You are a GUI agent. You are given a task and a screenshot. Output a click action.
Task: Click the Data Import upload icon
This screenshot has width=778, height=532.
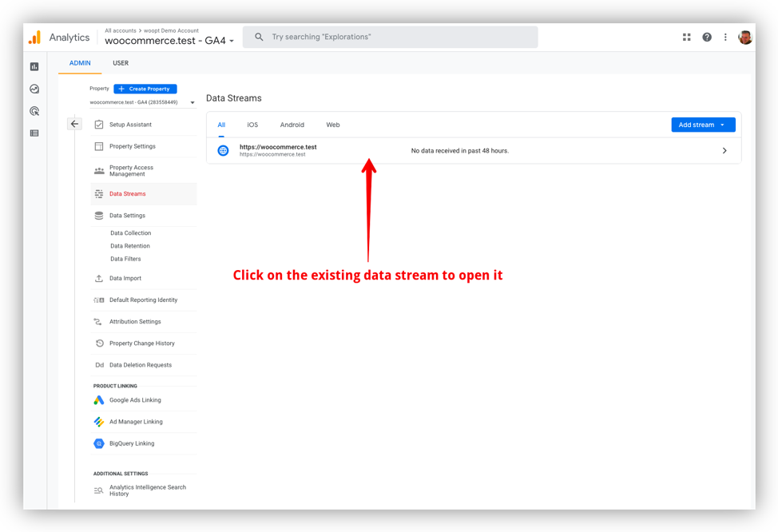99,279
